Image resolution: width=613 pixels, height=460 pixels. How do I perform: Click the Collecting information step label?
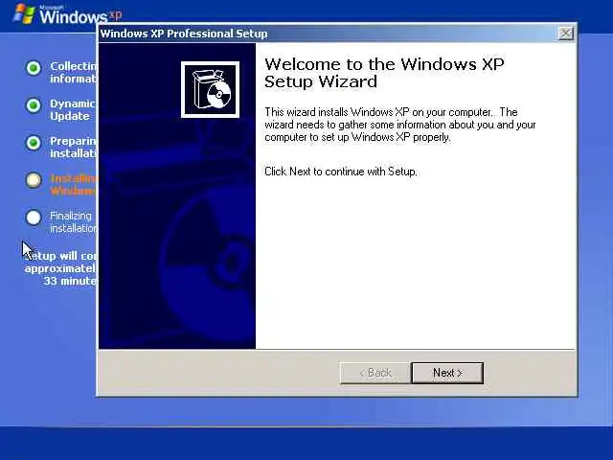point(73,73)
